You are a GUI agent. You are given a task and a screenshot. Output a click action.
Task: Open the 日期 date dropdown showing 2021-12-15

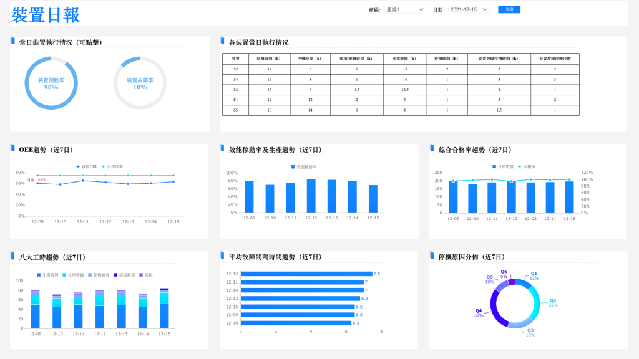[469, 9]
